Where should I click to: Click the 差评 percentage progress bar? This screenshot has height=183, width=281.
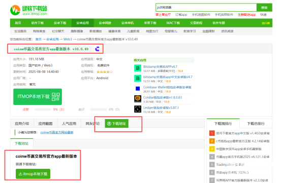click(99, 109)
